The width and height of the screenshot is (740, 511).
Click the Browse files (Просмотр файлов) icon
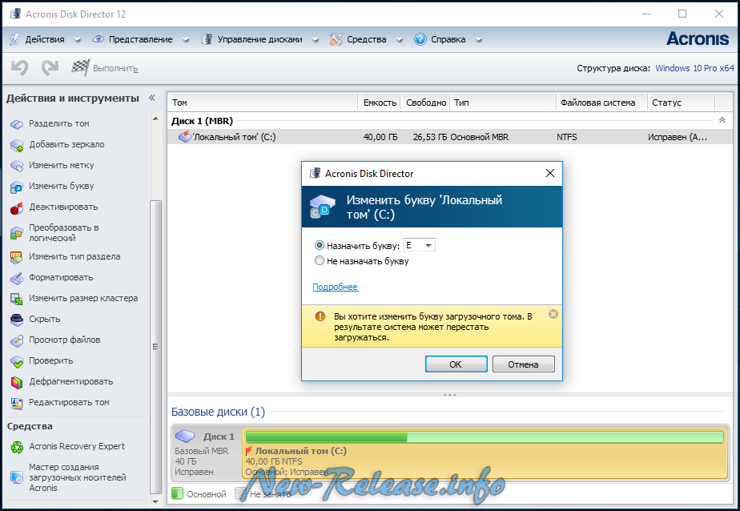click(x=17, y=340)
